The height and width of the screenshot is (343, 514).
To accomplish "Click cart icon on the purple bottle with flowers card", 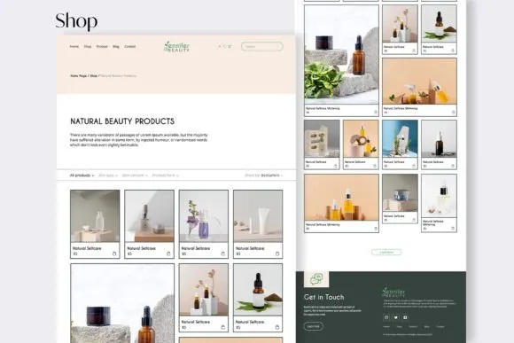I will (x=223, y=253).
